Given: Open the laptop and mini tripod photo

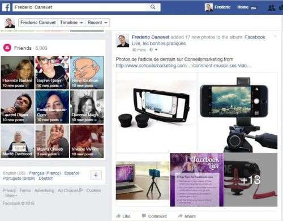Looking at the screenshot, I should (x=143, y=180).
